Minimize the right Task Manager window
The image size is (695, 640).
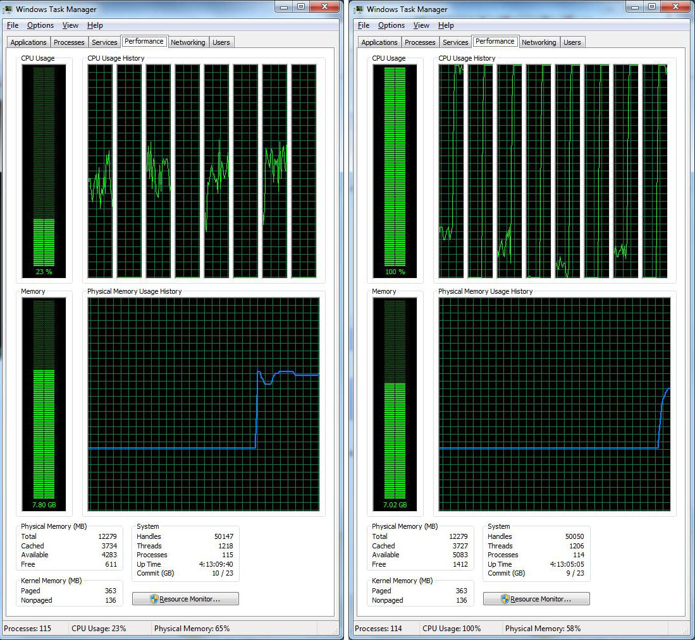(635, 7)
